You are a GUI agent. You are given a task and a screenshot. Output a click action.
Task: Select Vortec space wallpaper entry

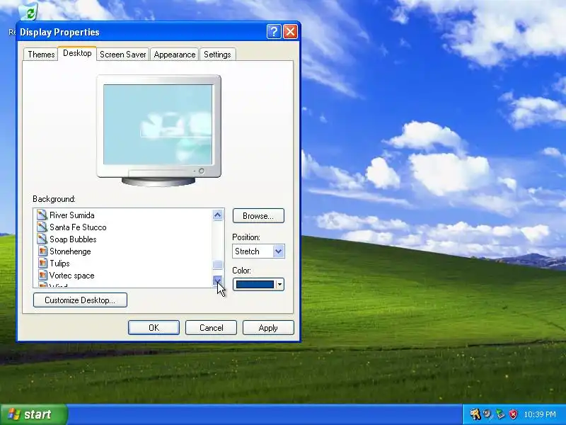tap(72, 275)
